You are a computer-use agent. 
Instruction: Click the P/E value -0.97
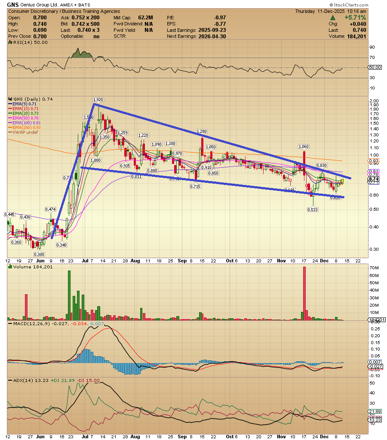[220, 17]
